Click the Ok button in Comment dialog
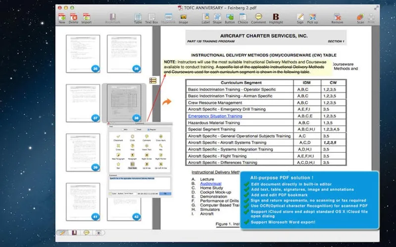 164,194
